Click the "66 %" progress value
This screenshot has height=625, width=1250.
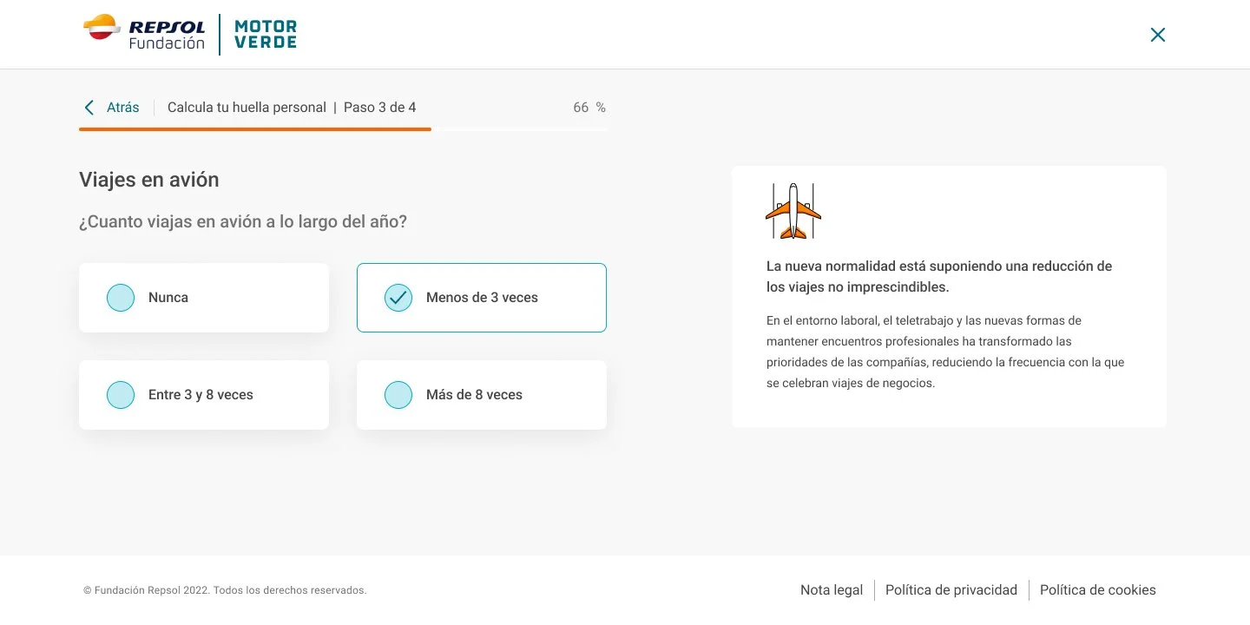coord(589,108)
